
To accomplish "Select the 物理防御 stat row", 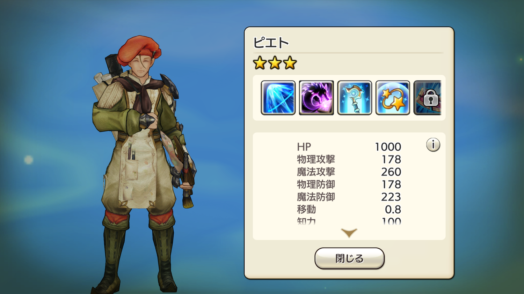I will point(349,184).
